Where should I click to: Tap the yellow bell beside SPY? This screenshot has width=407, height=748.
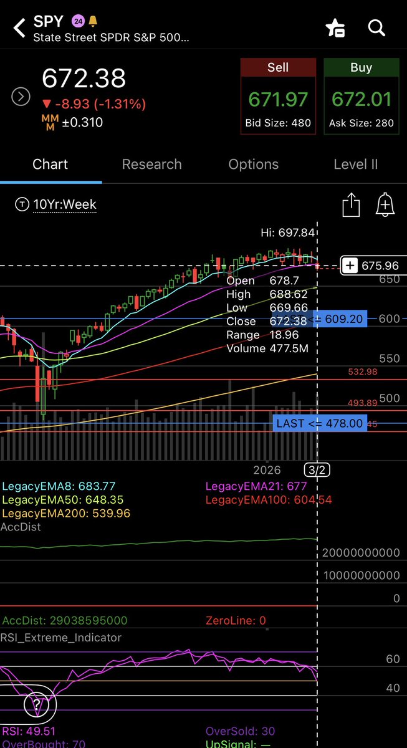click(93, 22)
